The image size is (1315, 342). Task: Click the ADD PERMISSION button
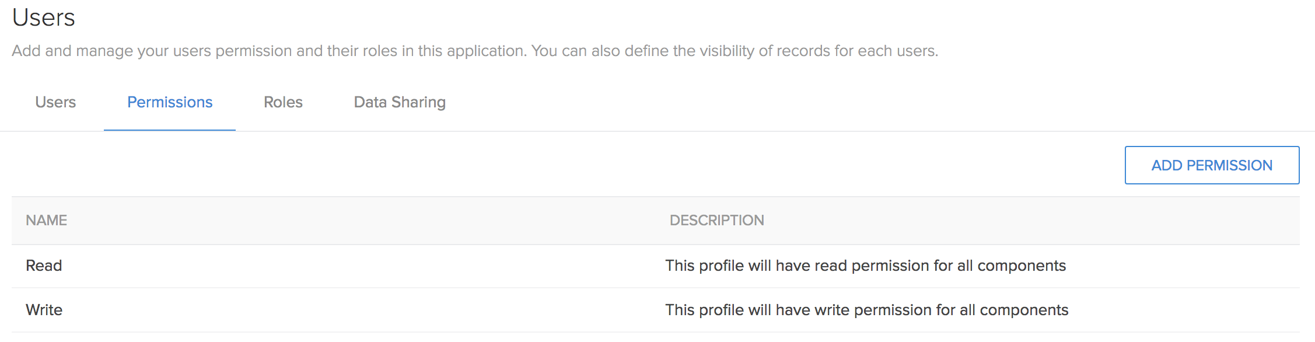[x=1212, y=165]
